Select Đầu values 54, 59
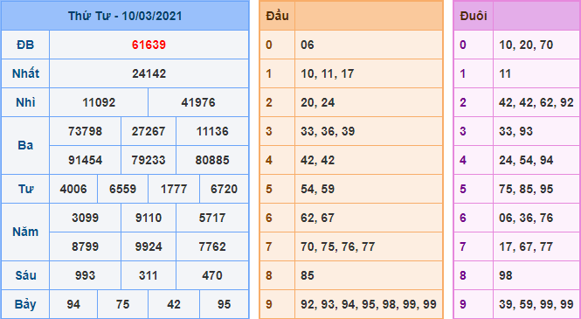Image resolution: width=581 pixels, height=319 pixels. coord(317,190)
